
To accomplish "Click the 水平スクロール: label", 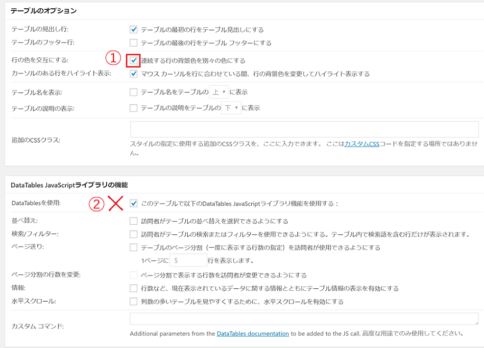I will (34, 301).
